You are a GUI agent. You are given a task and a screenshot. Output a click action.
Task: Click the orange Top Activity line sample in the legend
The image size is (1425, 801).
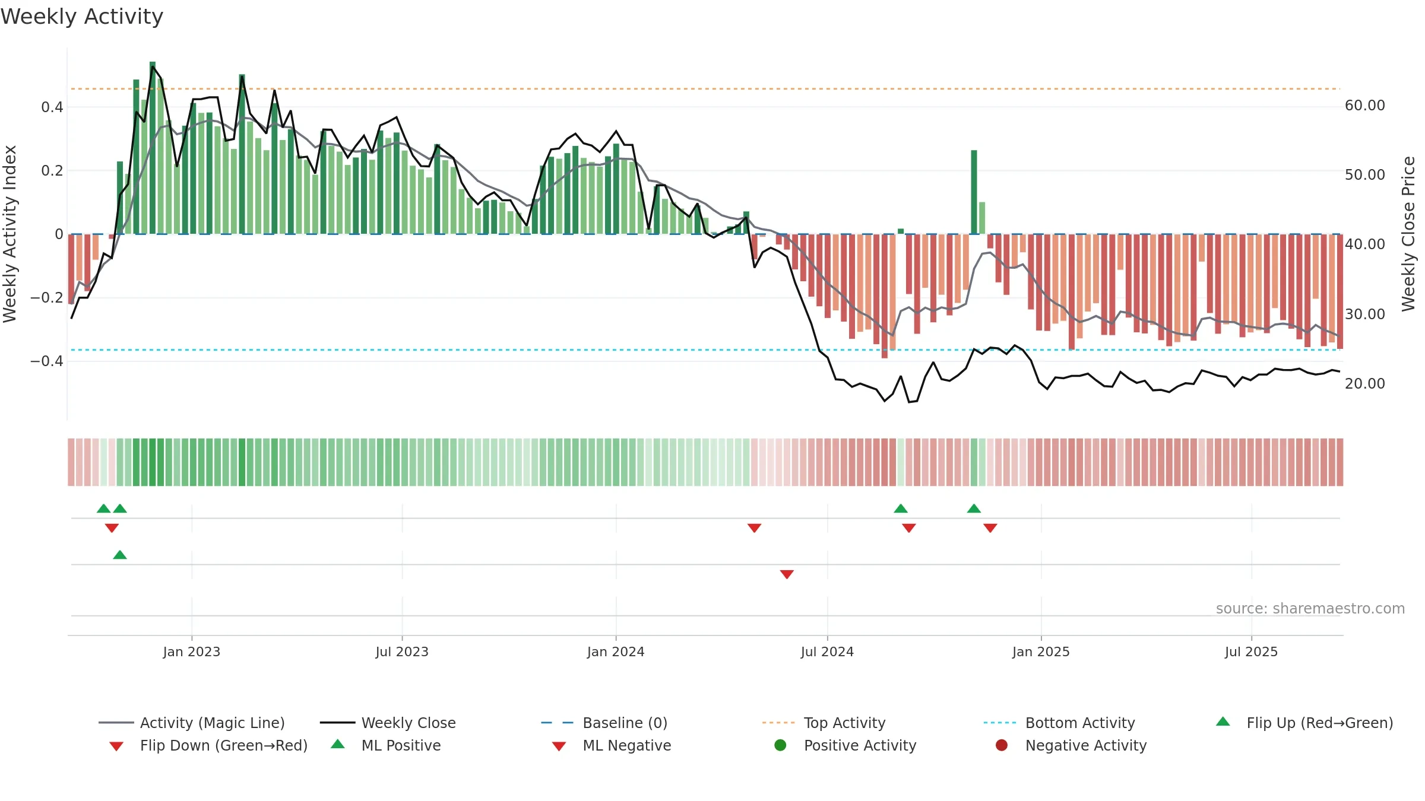point(778,723)
